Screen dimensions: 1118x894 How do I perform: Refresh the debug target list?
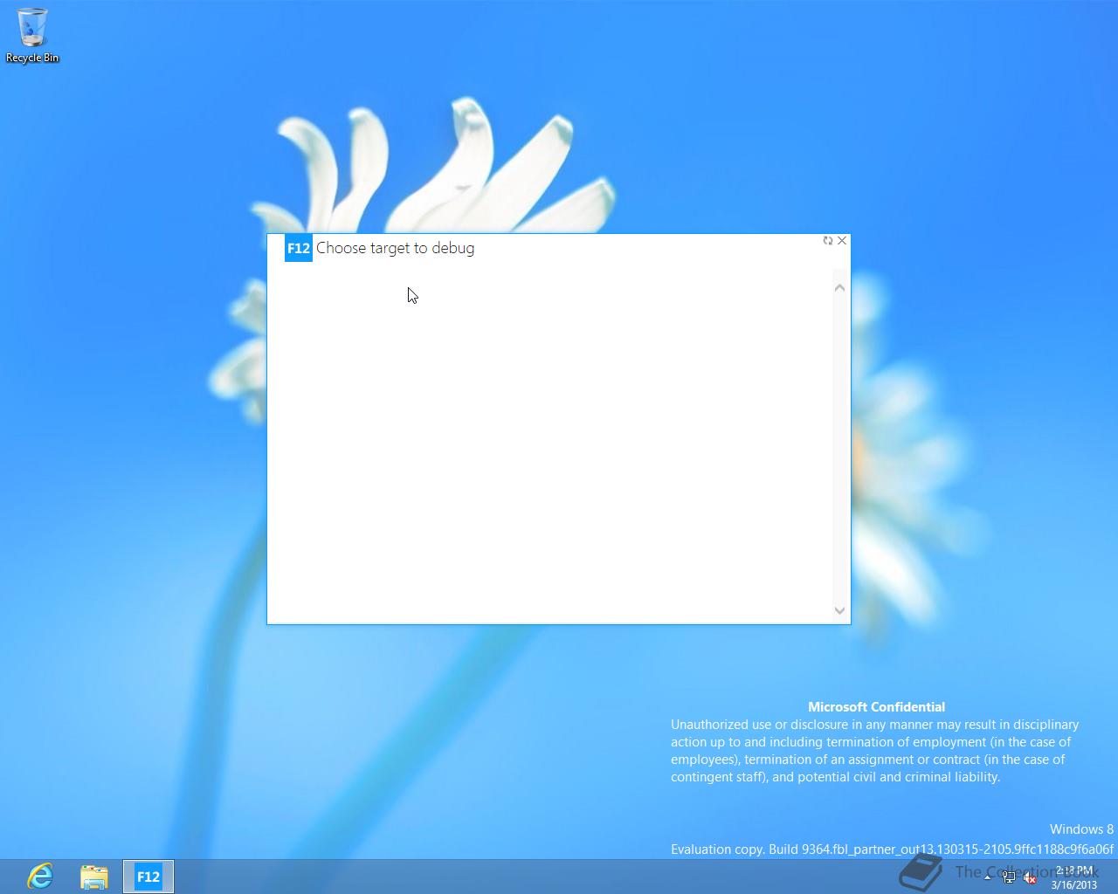point(827,241)
